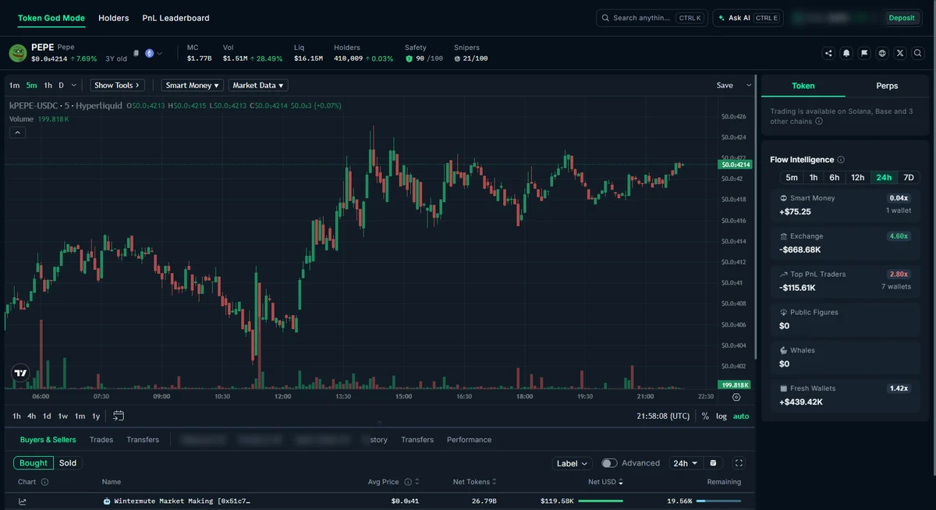Click the Wintermute bot label icon
This screenshot has height=510, width=936.
click(107, 501)
